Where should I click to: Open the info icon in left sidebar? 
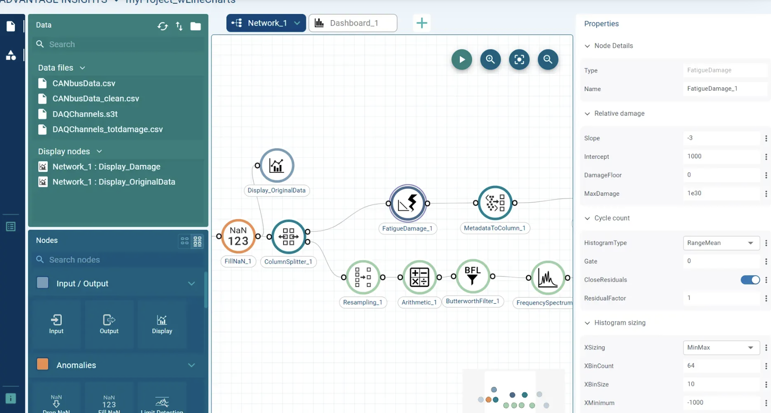click(11, 399)
